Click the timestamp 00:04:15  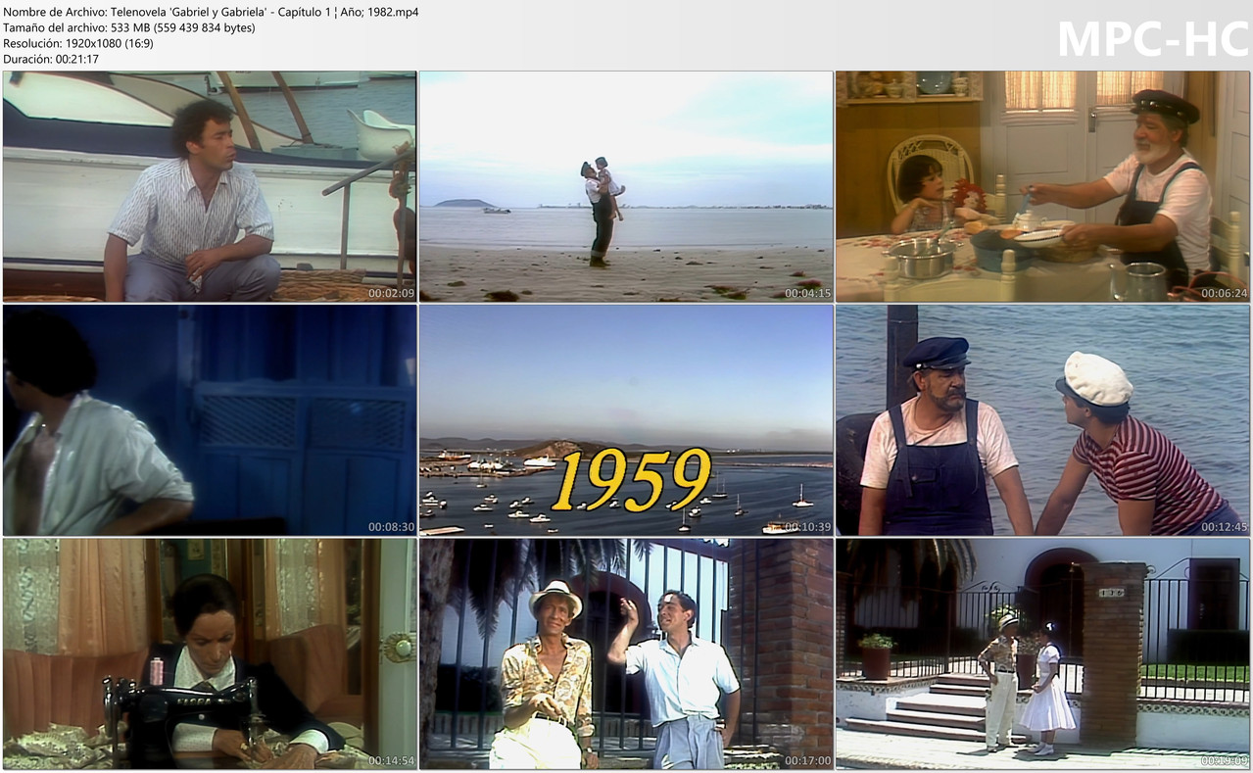807,293
